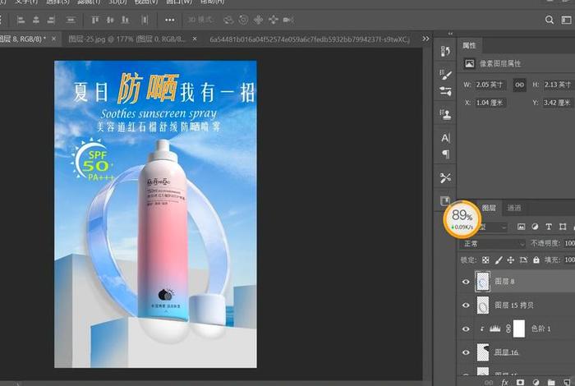575x386 pixels.
Task: Click the 3D video camera mode icon
Action: (x=288, y=20)
